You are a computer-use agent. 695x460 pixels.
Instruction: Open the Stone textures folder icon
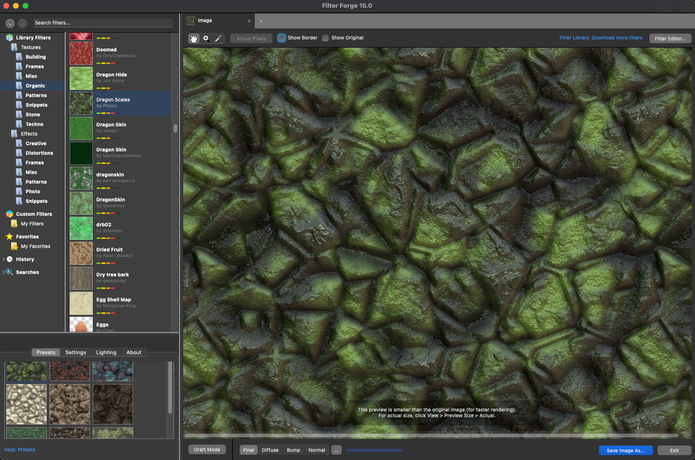point(19,114)
